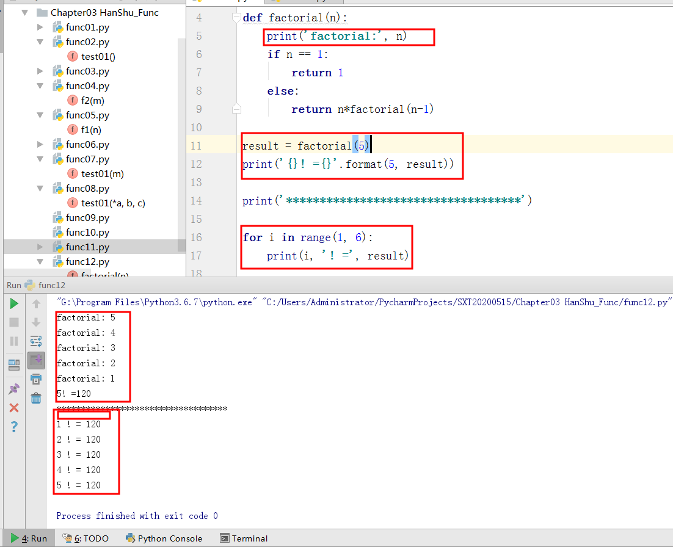Select func08.py in the project tree

click(x=87, y=189)
